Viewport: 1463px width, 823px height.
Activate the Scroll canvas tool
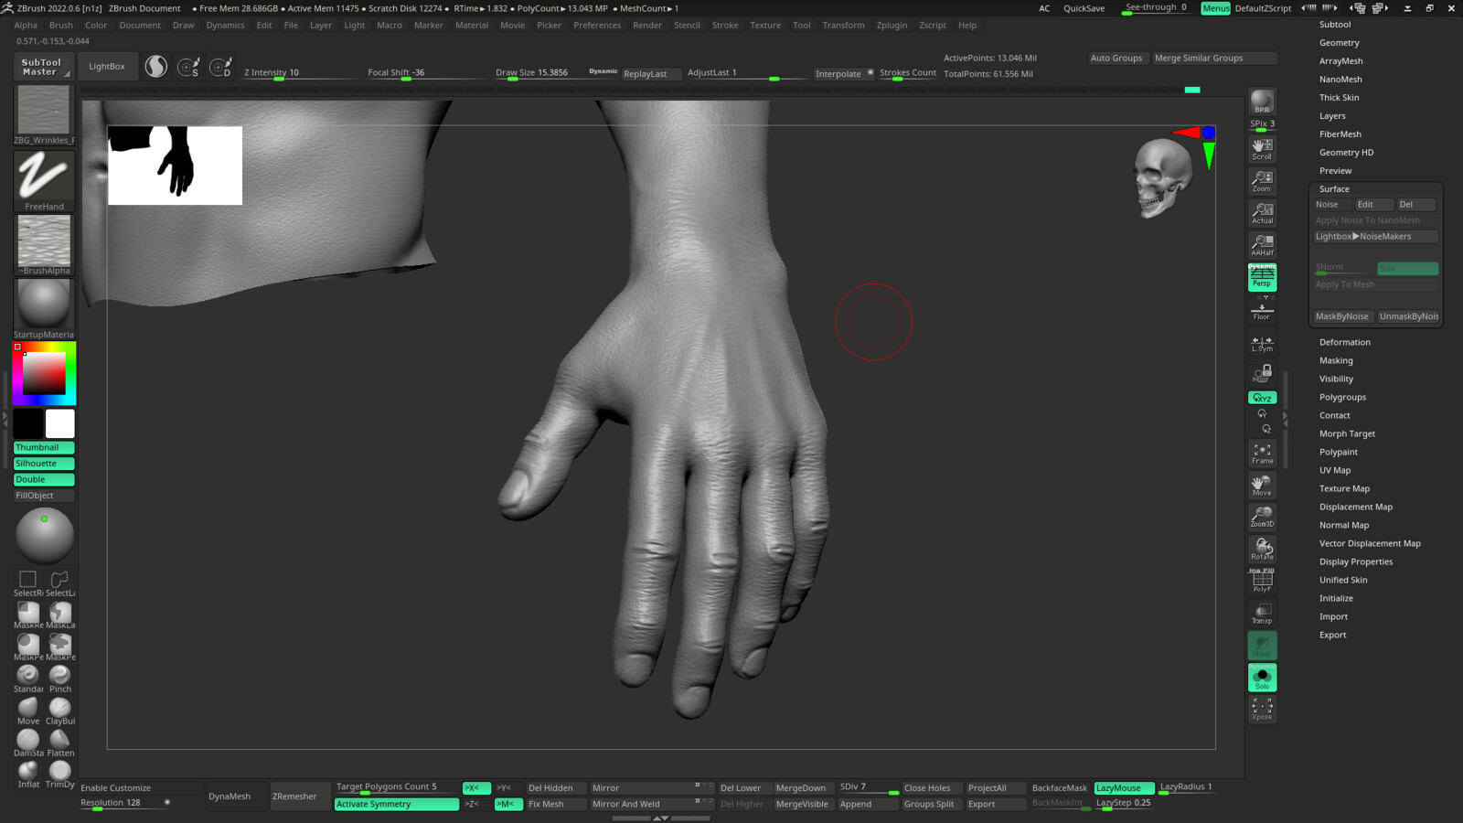1262,148
